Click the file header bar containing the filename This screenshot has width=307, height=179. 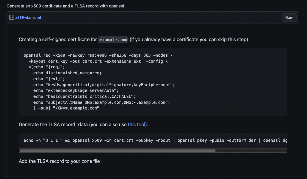[x=149, y=17]
